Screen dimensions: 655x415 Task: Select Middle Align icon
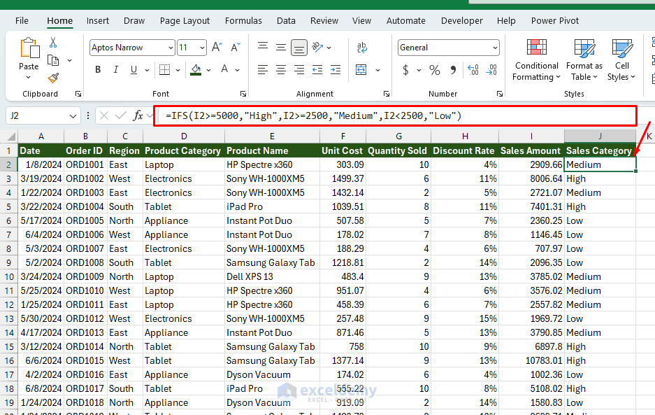coord(281,48)
